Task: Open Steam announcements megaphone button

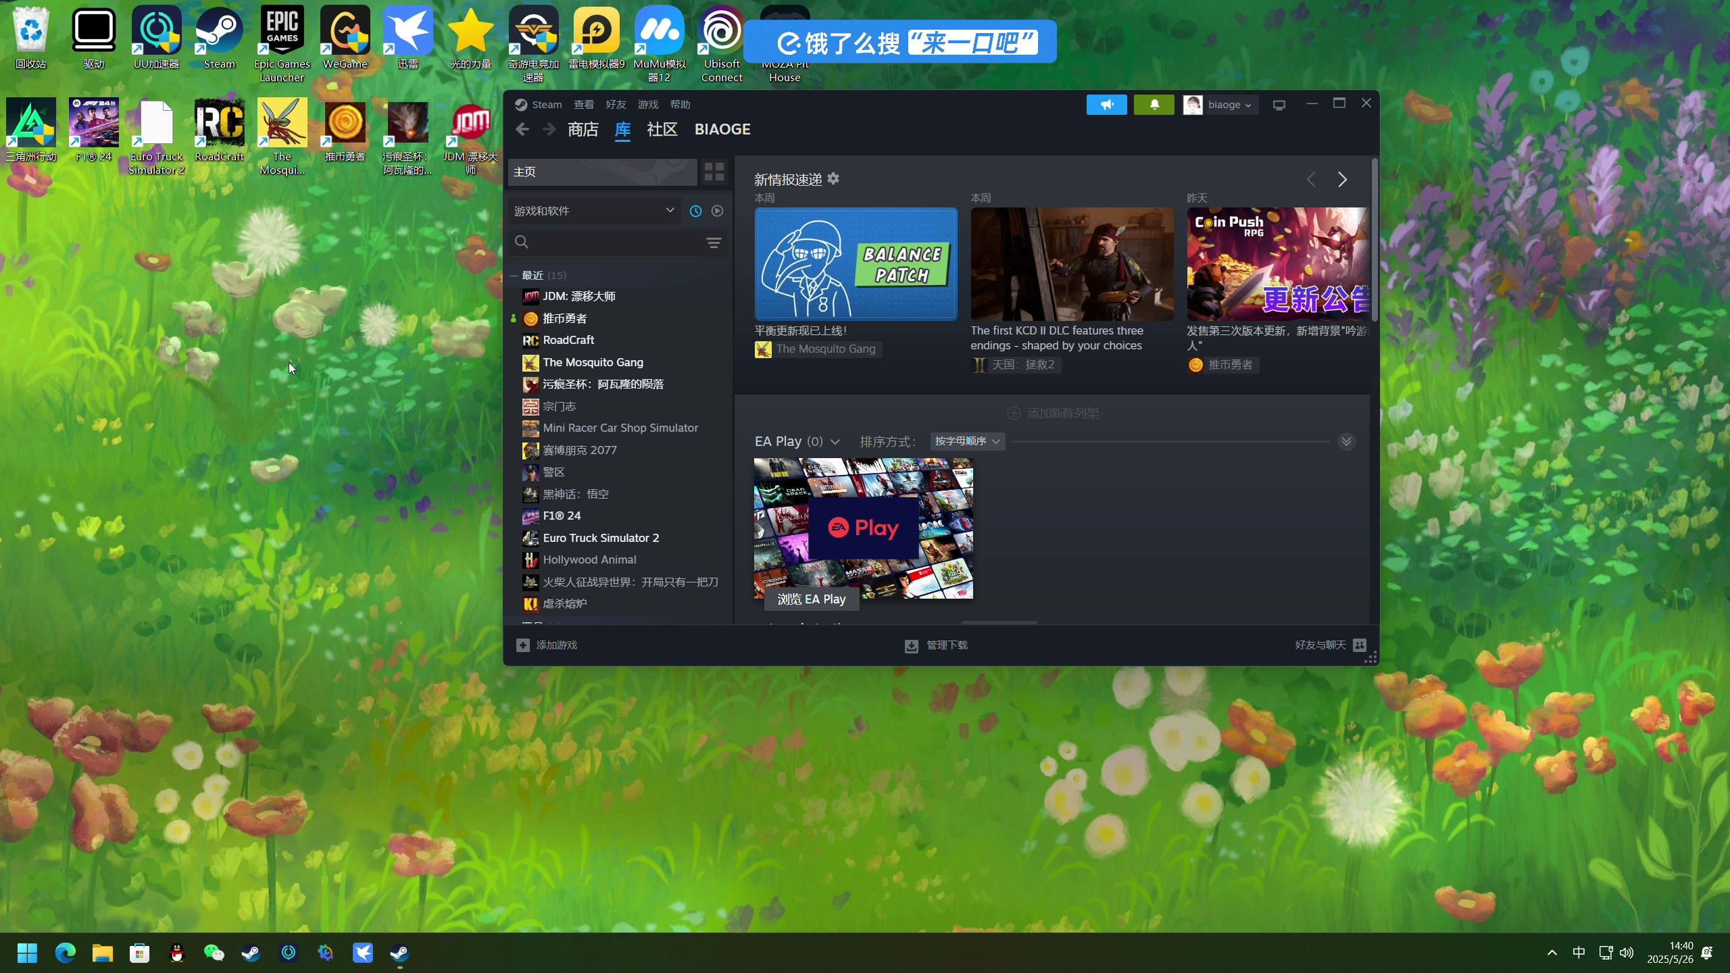Action: coord(1106,105)
